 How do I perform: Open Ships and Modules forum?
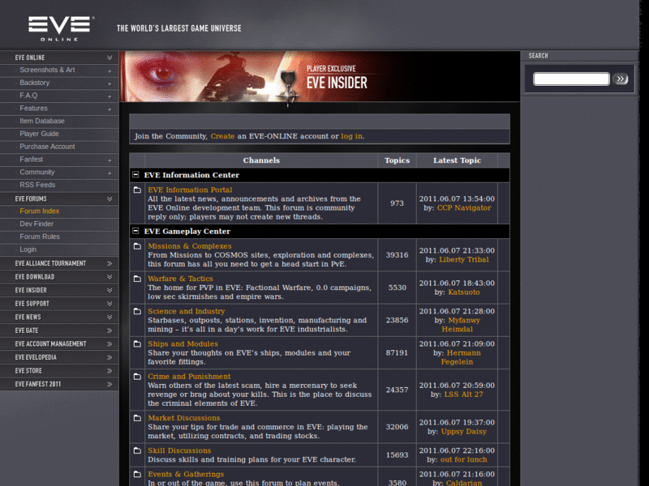tap(183, 343)
